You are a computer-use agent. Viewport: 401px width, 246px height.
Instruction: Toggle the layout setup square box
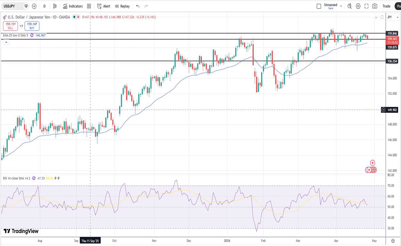319,6
